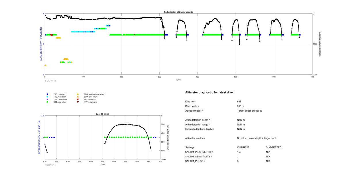Select the current $ALTIM_PULSE value 3

coord(238,161)
